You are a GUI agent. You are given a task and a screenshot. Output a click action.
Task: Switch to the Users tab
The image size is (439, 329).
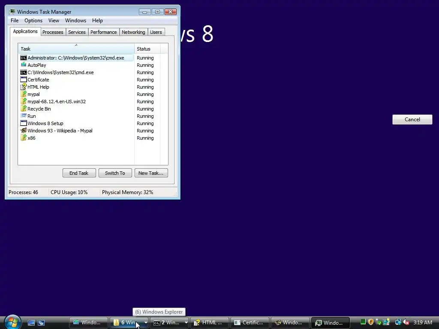(x=156, y=32)
